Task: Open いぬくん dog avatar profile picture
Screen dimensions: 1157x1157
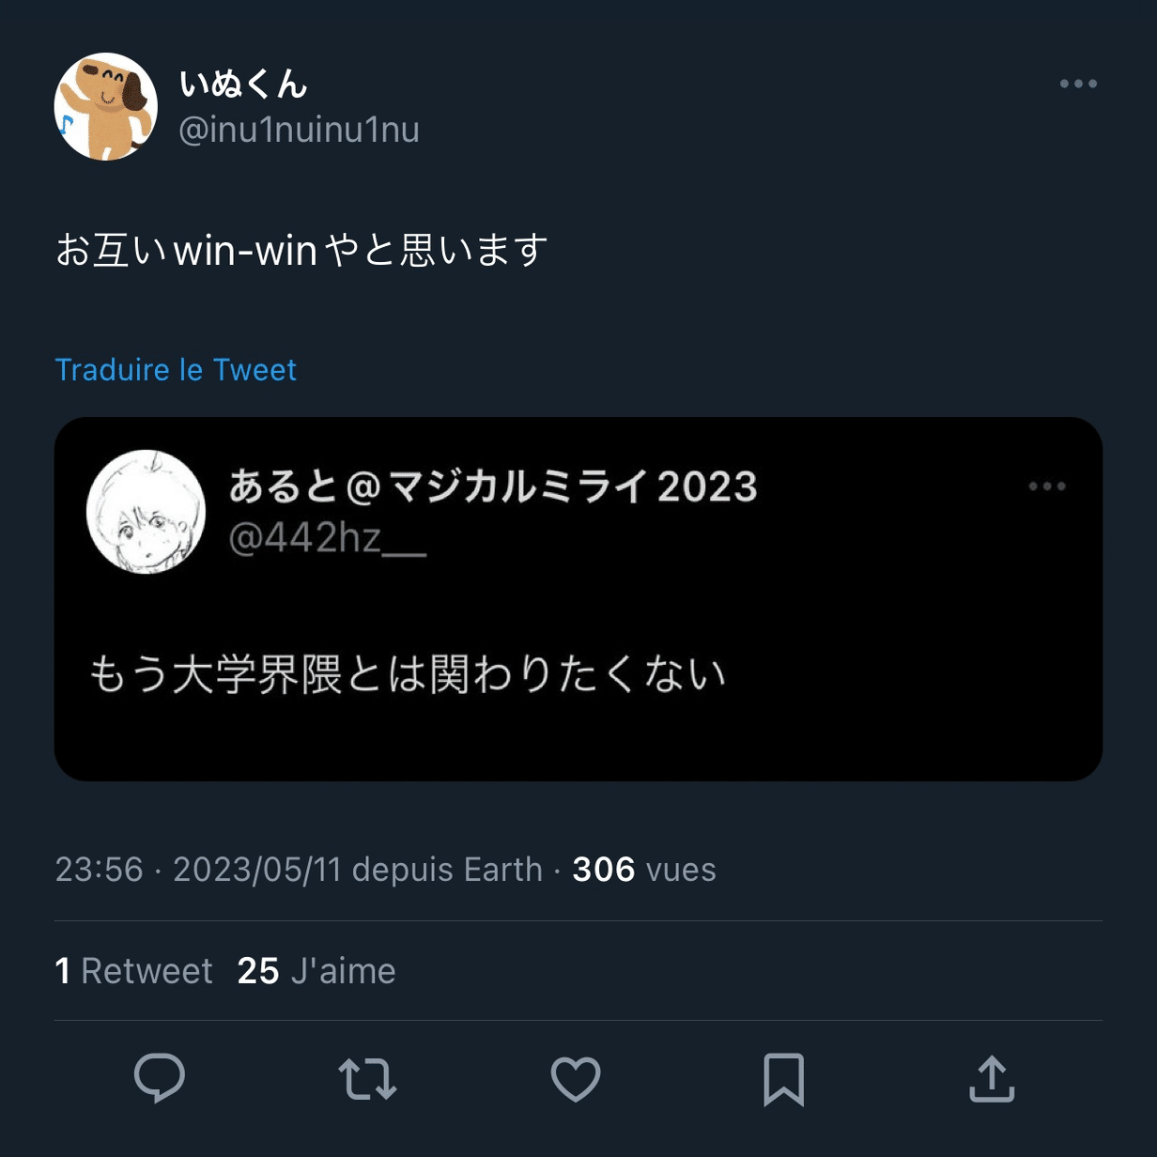Action: tap(106, 106)
